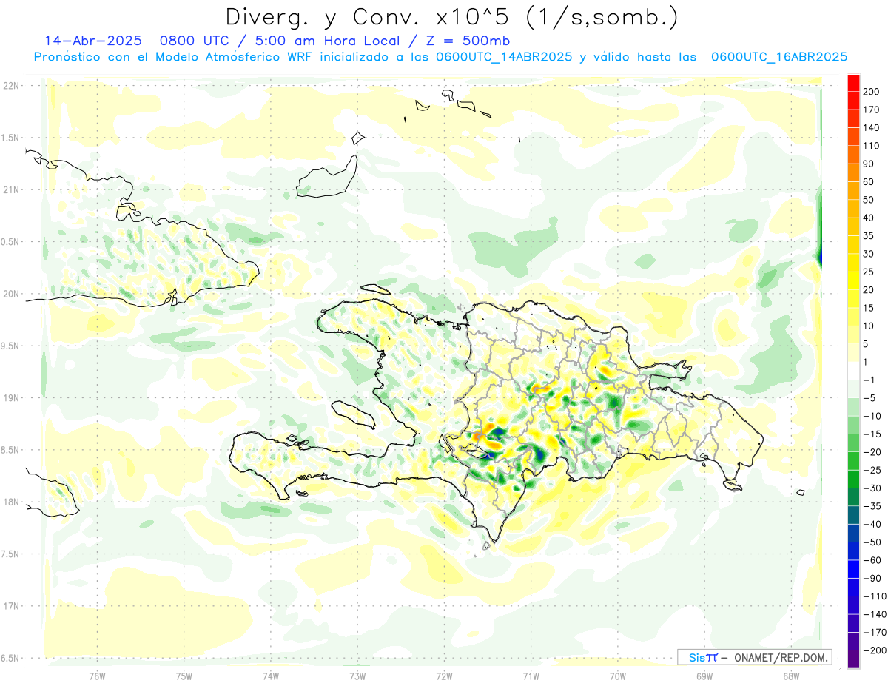Click the latitude label '18N'
The width and height of the screenshot is (888, 686).
pos(10,502)
